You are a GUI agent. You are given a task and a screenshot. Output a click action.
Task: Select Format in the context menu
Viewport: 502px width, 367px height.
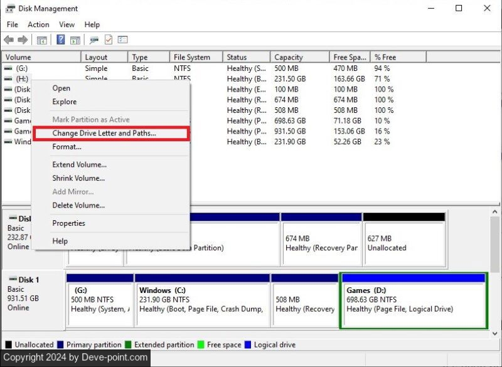coord(67,147)
